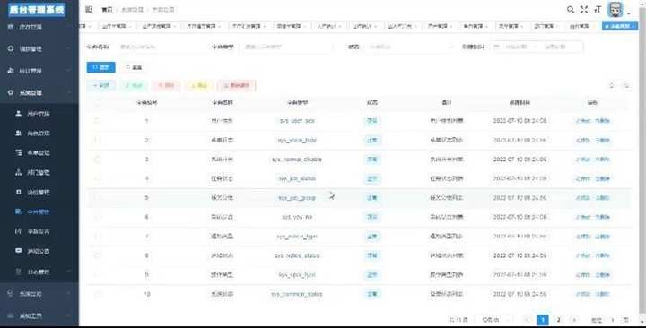Hide the search bar with toolbar icon
The height and width of the screenshot is (328, 646).
pos(612,86)
